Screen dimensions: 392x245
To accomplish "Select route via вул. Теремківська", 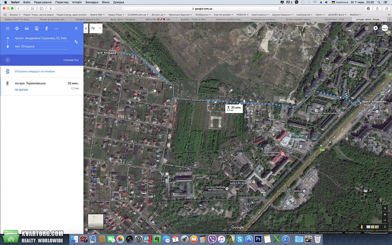I will coord(42,86).
